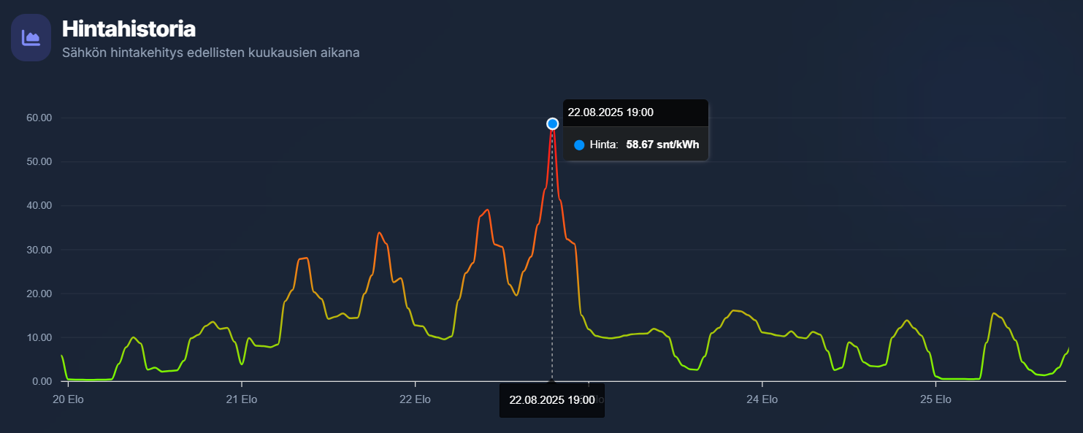
Task: Click the '21 Elo' x-axis label
Action: 242,399
